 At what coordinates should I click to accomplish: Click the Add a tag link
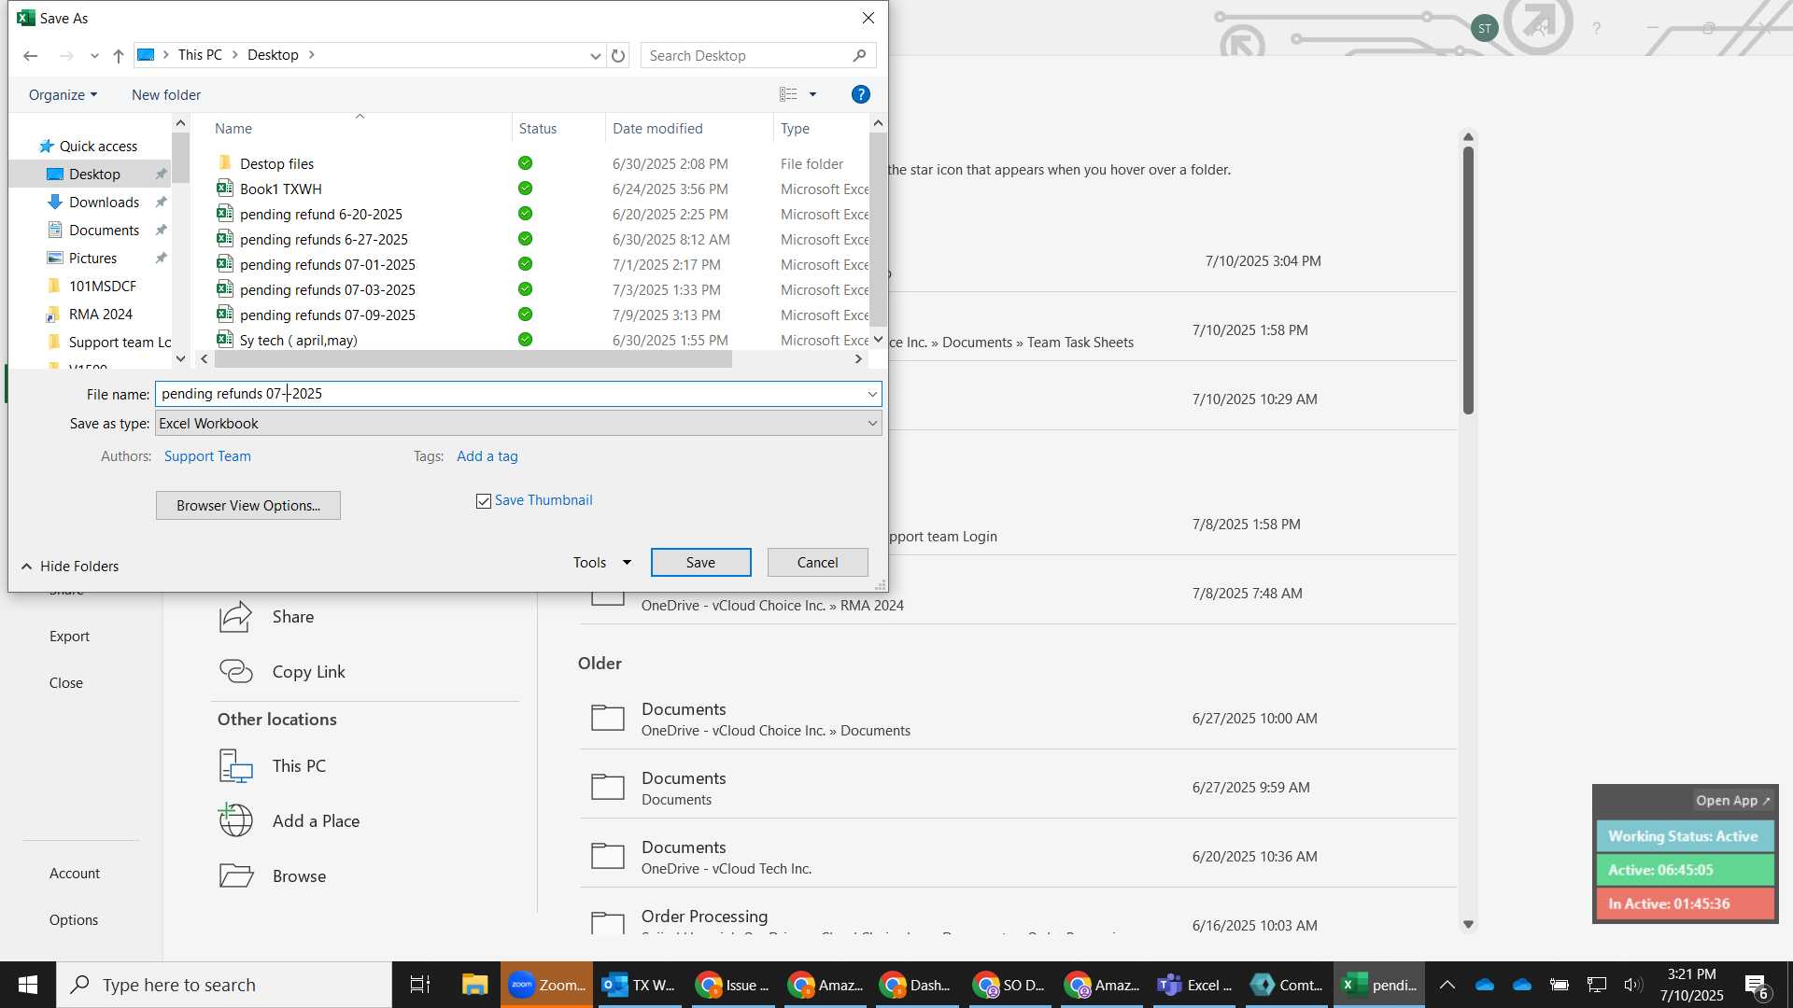click(487, 456)
